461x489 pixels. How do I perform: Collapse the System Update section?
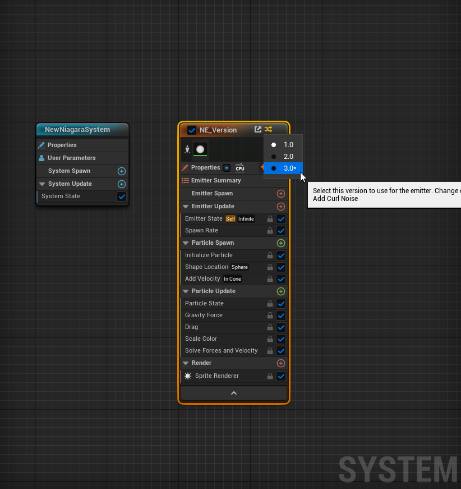pyautogui.click(x=42, y=184)
